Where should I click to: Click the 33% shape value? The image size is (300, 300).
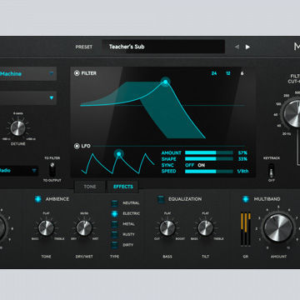tap(242, 159)
